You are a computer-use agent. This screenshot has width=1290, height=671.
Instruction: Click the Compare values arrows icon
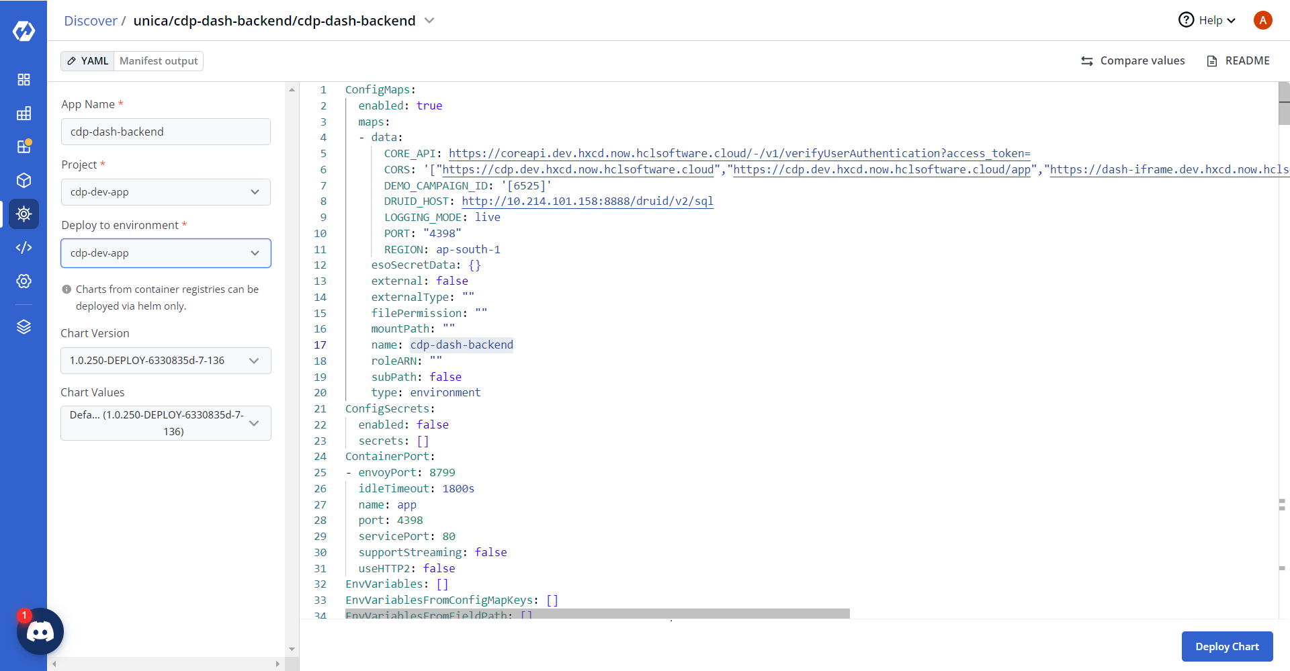click(x=1087, y=61)
